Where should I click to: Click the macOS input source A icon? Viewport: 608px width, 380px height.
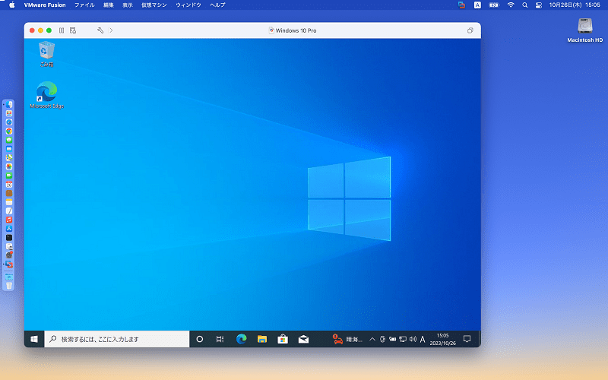click(477, 5)
